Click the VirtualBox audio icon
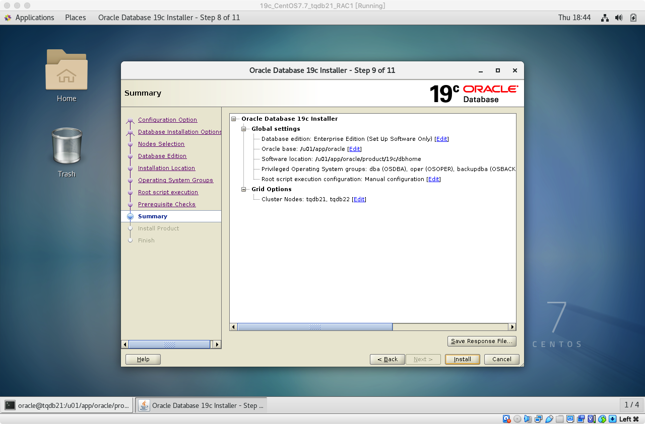 [528, 419]
